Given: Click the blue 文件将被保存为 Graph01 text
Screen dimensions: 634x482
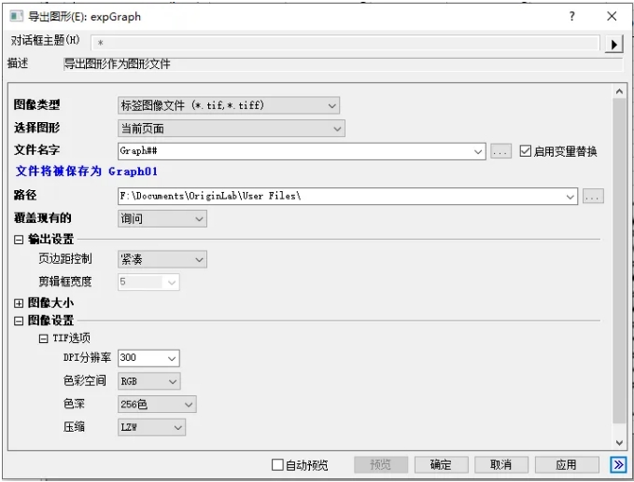Looking at the screenshot, I should pyautogui.click(x=87, y=172).
